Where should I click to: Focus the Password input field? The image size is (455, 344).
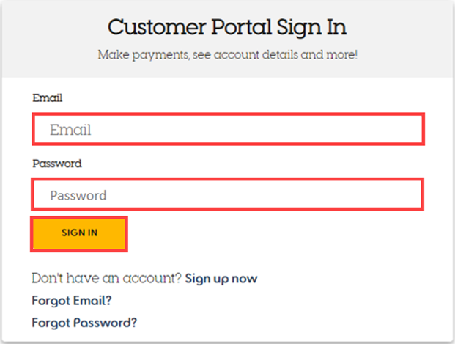tap(227, 194)
